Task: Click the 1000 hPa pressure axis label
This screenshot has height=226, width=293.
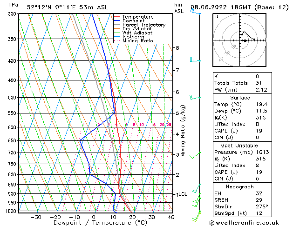Action: tap(11, 211)
